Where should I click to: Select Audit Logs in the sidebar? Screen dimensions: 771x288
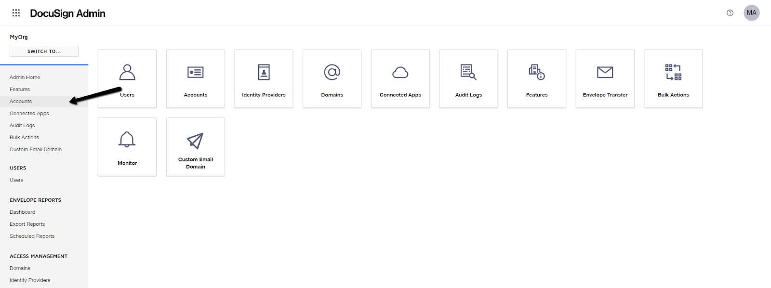point(22,125)
